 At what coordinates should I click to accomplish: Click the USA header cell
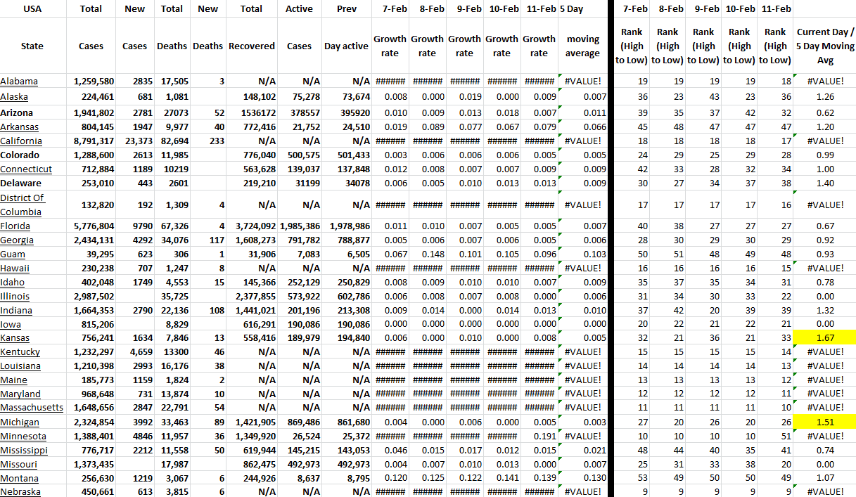32,9
